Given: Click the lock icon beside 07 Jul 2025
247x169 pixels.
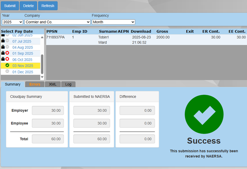Looking at the screenshot, I should tap(3, 41).
